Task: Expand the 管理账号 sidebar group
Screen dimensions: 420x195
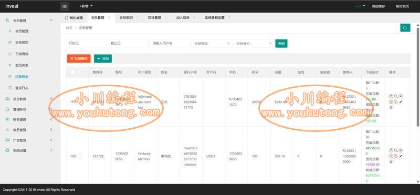Action: [x=30, y=109]
